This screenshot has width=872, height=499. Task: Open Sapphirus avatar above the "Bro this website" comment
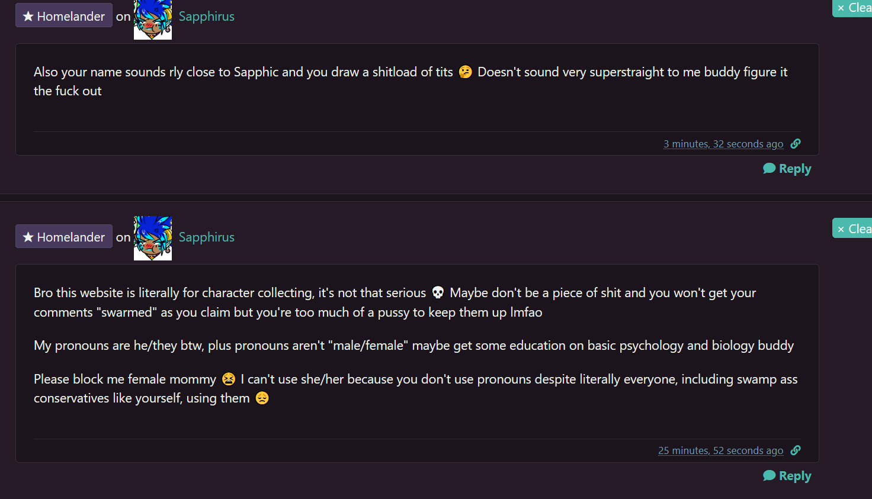pos(153,238)
